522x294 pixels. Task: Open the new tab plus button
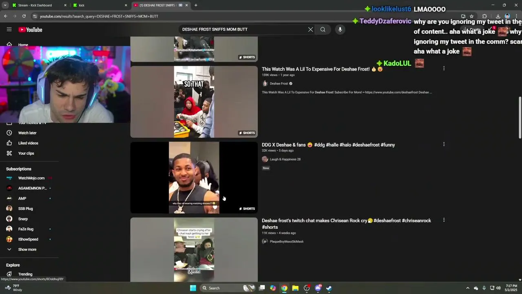[196, 5]
